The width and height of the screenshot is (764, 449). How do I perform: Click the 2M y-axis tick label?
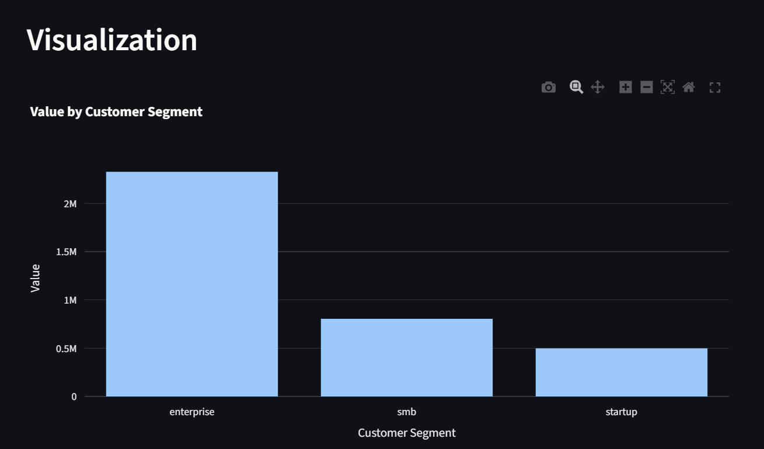click(71, 204)
